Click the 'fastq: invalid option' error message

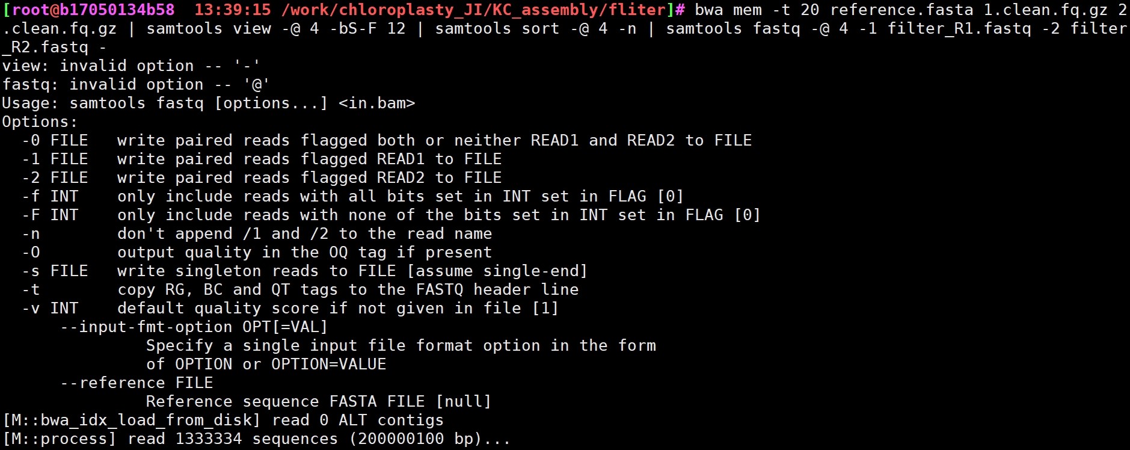[135, 84]
